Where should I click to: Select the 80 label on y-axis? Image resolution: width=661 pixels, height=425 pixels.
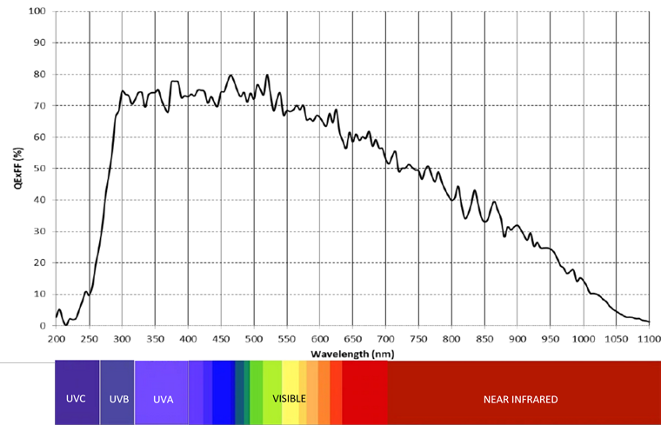(38, 74)
